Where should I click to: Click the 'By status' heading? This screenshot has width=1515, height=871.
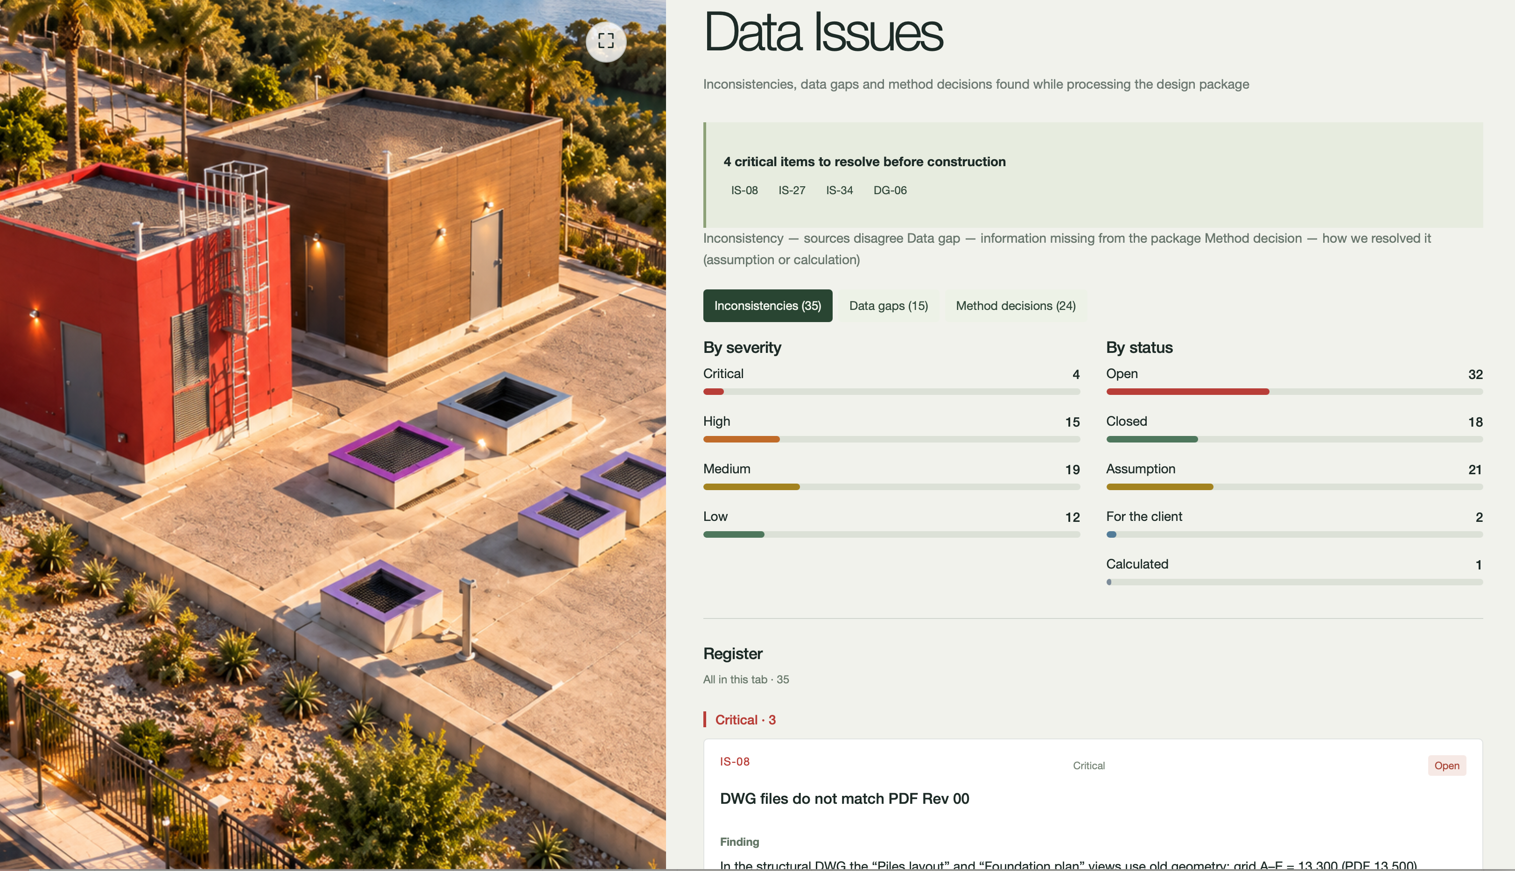(x=1139, y=348)
